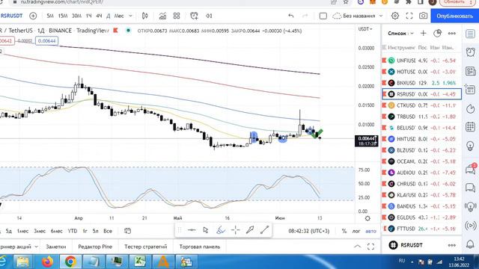The height and width of the screenshot is (269, 479).
Task: Open the chat icon with notification badge
Action: coord(471,169)
